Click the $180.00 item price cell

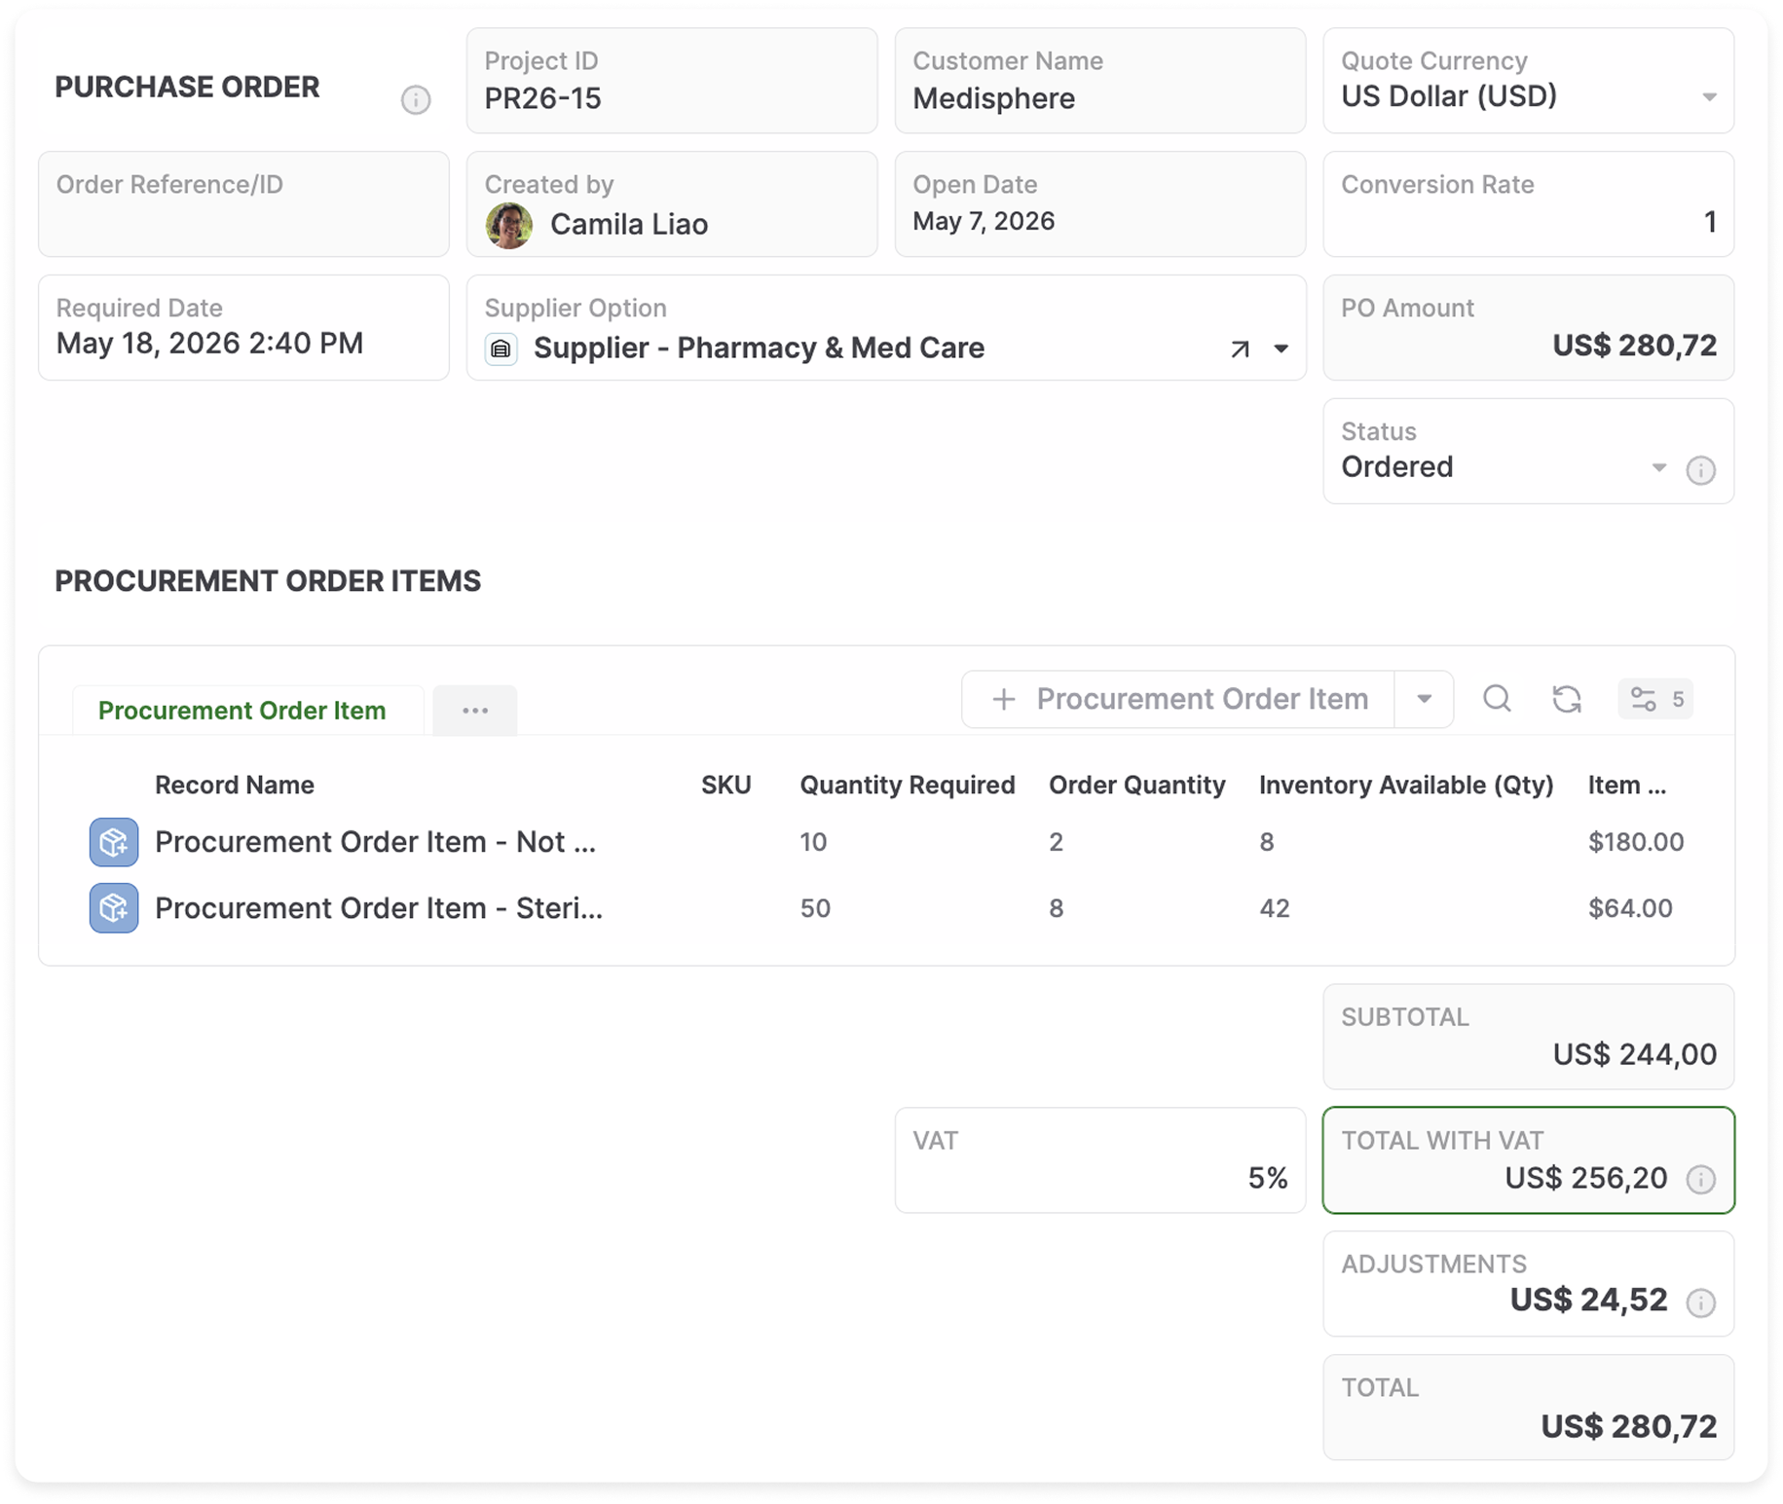pos(1636,842)
